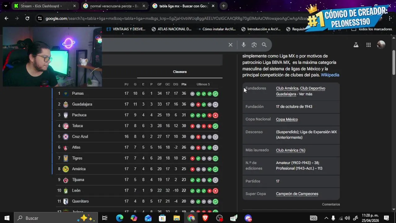Open Todos los marcadores folder
This screenshot has height=223, width=396.
[372, 29]
